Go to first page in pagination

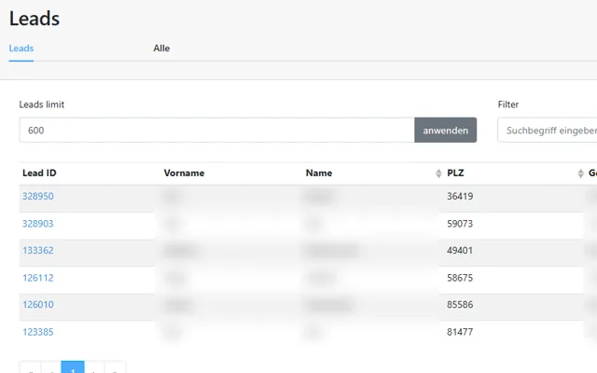point(31,368)
